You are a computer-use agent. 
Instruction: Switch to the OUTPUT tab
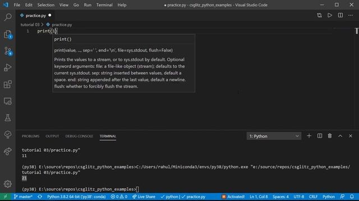[52, 136]
